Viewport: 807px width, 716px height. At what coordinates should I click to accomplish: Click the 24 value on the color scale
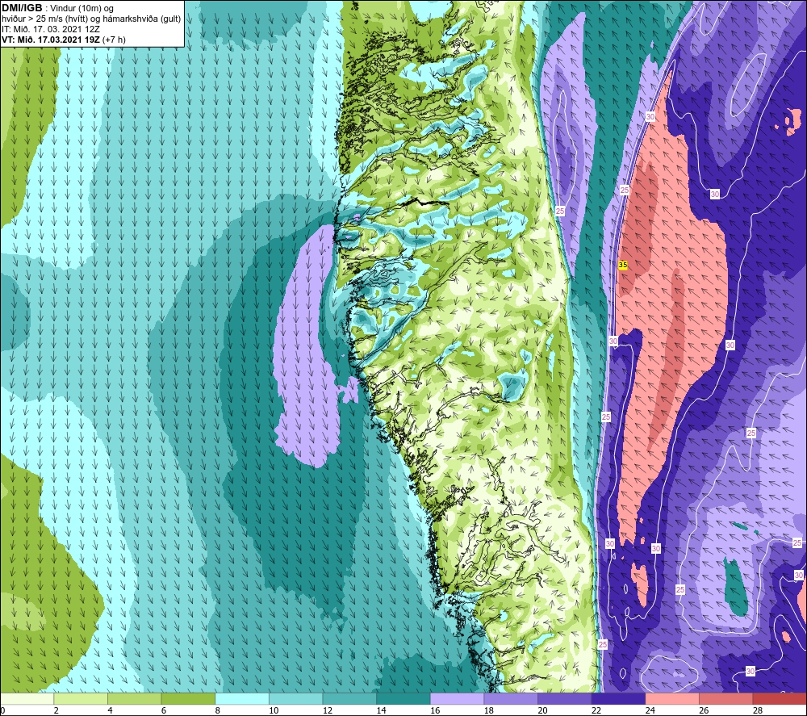point(650,710)
